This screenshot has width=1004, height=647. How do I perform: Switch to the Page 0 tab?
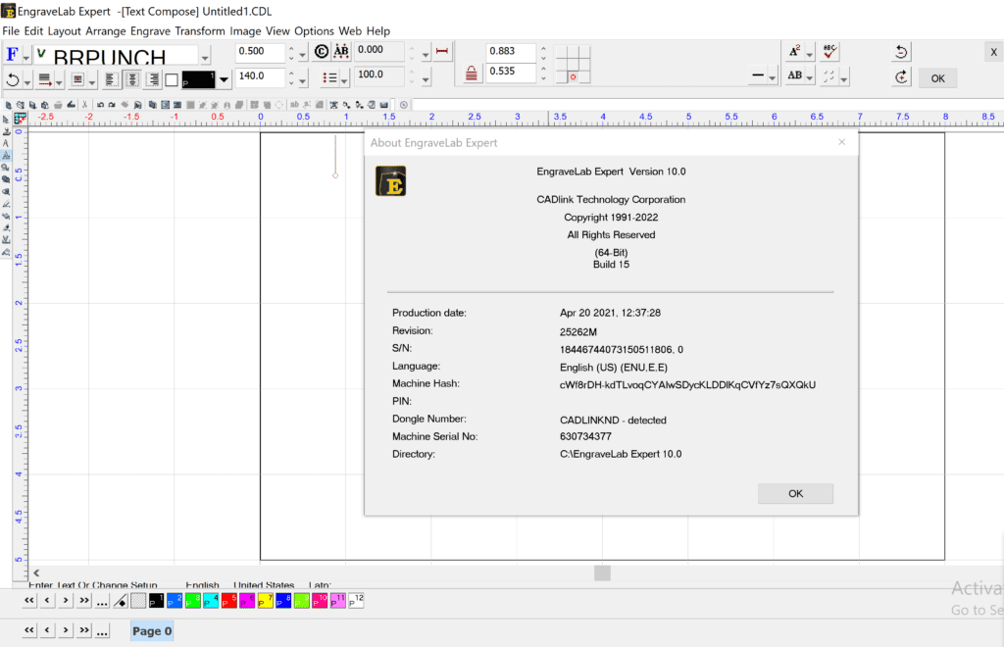(x=151, y=630)
